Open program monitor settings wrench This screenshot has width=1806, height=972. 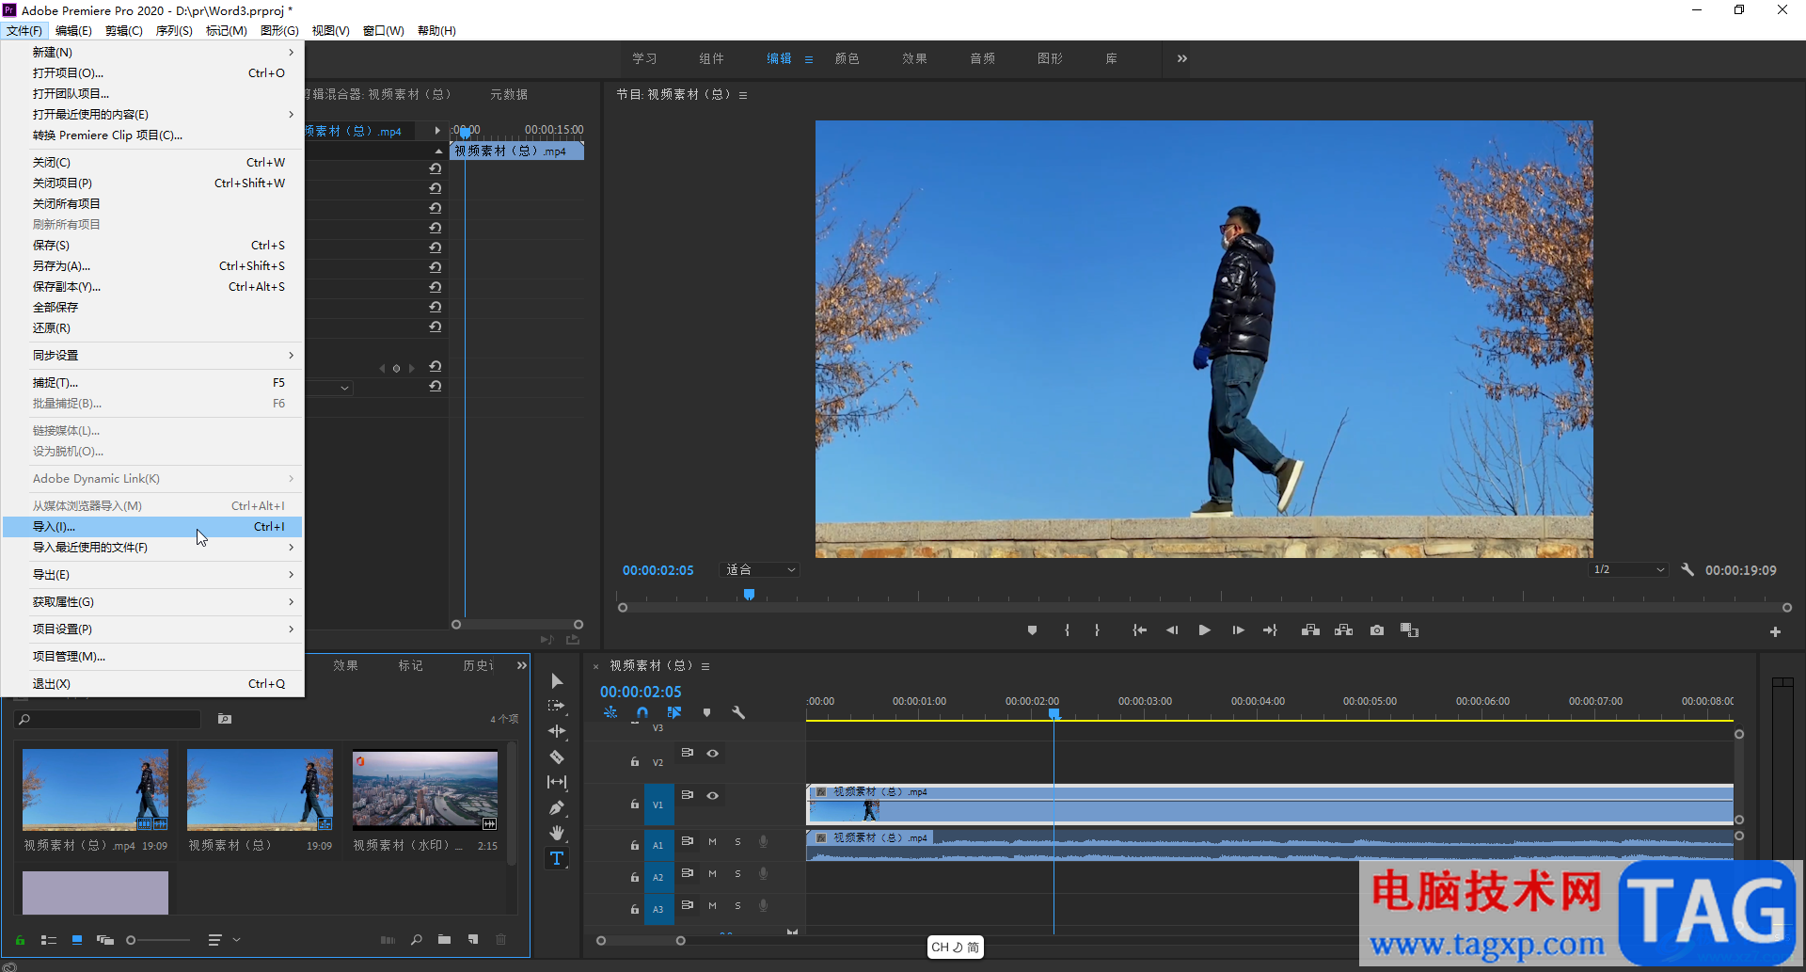[x=1687, y=570]
